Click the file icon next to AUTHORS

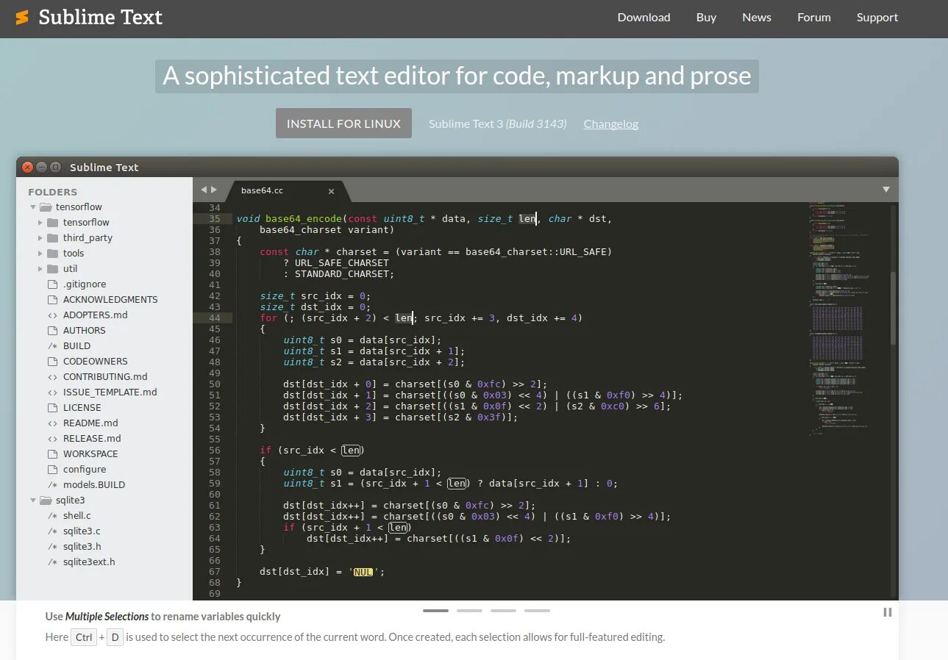52,331
